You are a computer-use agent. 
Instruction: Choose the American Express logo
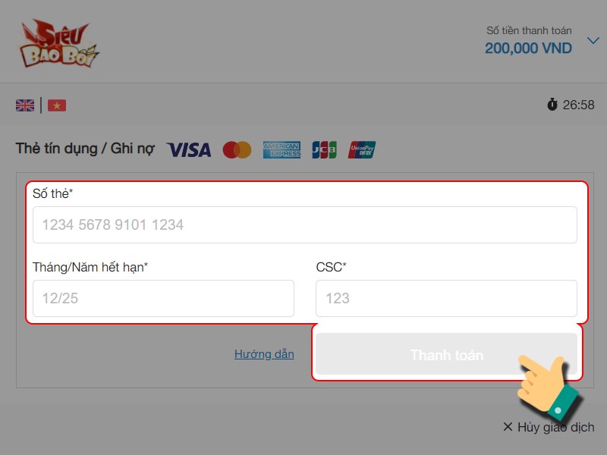(x=281, y=149)
